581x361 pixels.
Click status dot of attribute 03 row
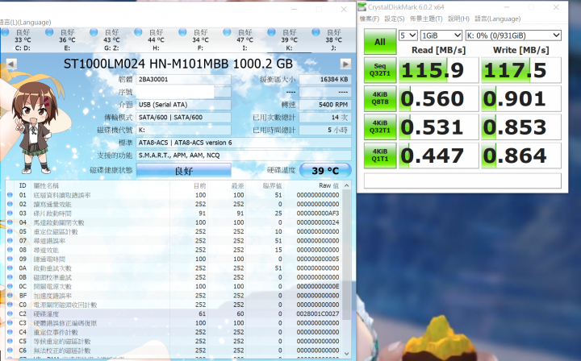pyautogui.click(x=10, y=213)
